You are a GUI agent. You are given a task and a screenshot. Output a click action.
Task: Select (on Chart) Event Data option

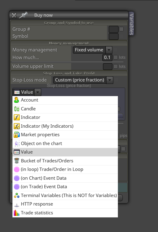pos(65,178)
